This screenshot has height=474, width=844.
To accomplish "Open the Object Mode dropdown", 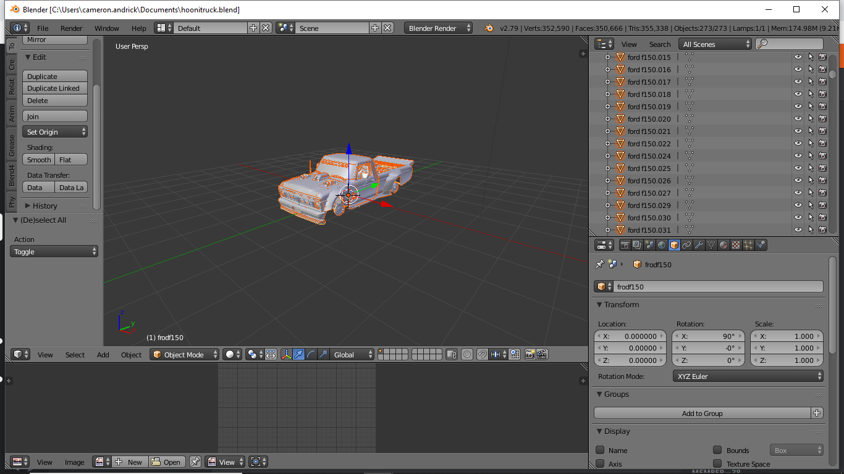I will (x=185, y=354).
